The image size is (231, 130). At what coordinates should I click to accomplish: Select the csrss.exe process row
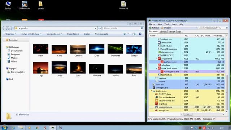[187, 84]
